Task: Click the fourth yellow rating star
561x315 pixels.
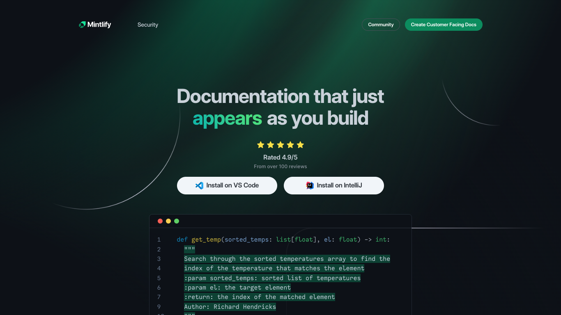Action: click(x=290, y=145)
